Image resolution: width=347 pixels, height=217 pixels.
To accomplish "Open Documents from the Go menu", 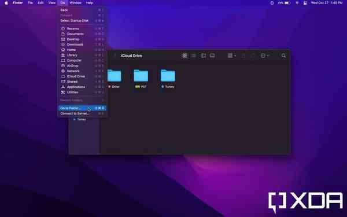I will pos(82,34).
